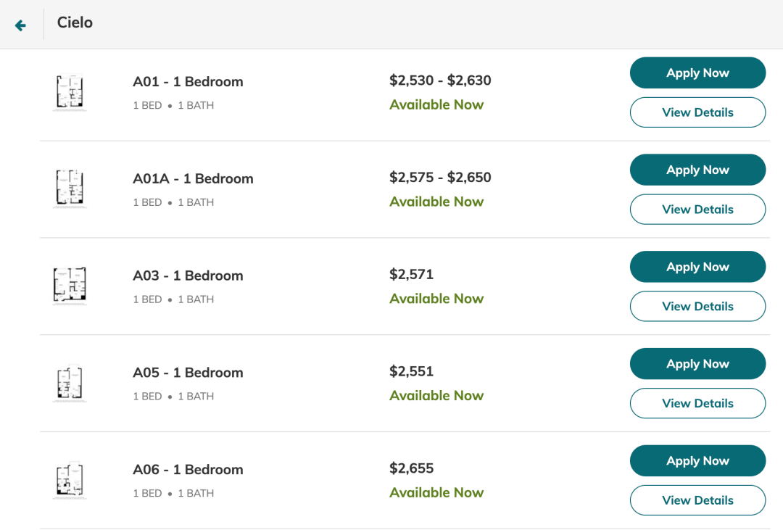Apply Now for the A03 unit
Screen dimensions: 783x530
coord(697,267)
